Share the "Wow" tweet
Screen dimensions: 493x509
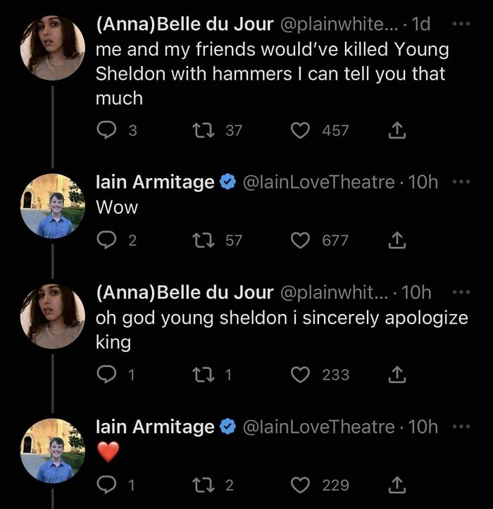click(x=397, y=240)
